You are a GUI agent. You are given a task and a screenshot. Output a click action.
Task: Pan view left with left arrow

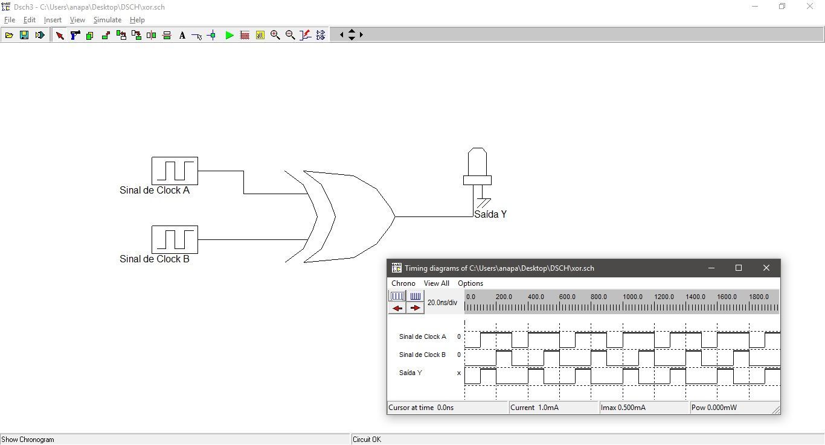click(342, 35)
